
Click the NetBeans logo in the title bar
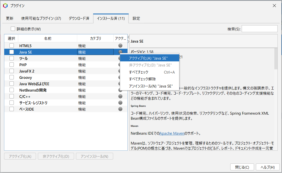(5, 6)
